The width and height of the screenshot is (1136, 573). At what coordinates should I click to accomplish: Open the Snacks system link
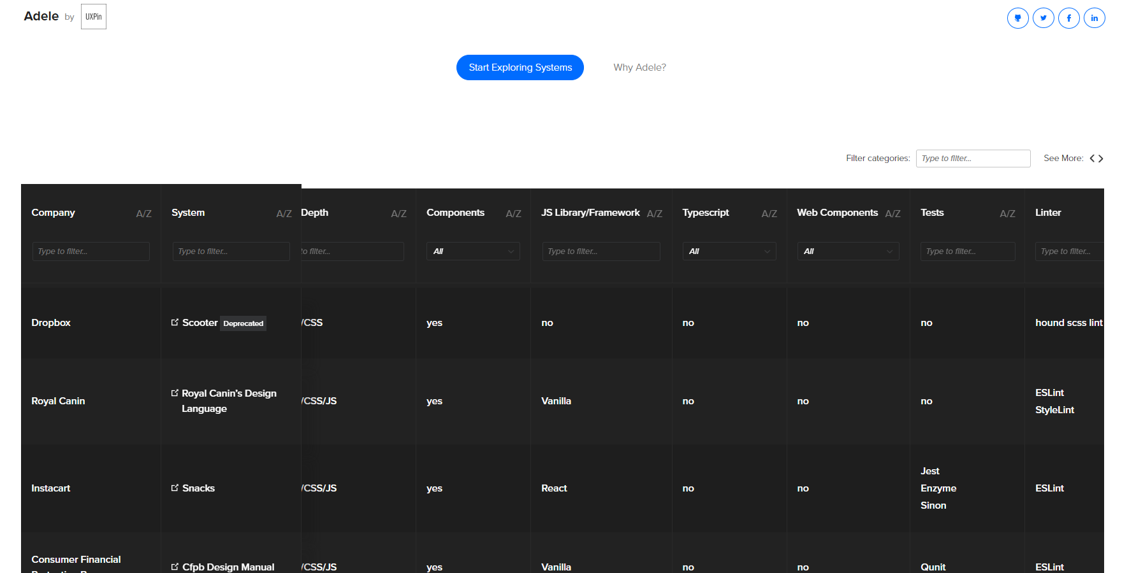[198, 488]
